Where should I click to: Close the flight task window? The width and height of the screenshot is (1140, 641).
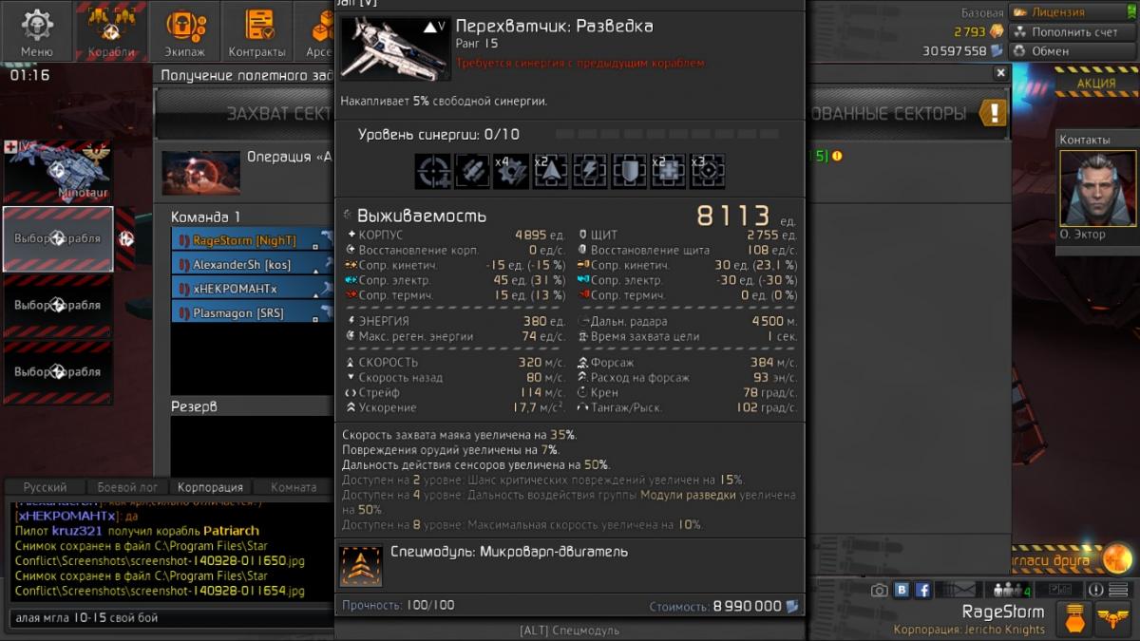coord(1000,72)
